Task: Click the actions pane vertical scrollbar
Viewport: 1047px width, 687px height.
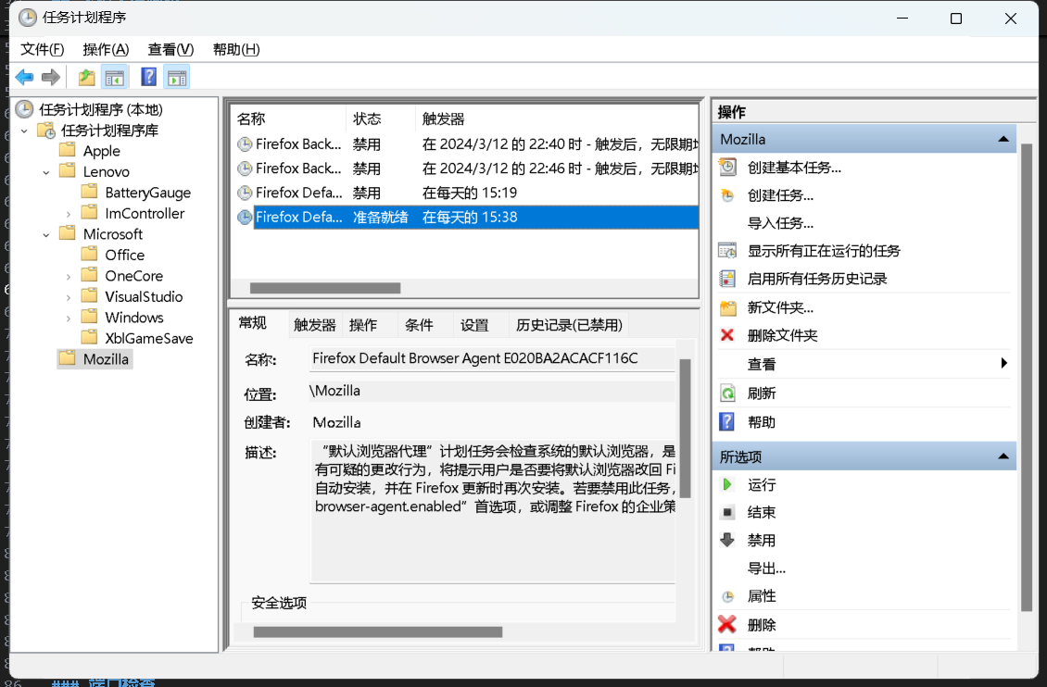Action: click(x=1027, y=377)
